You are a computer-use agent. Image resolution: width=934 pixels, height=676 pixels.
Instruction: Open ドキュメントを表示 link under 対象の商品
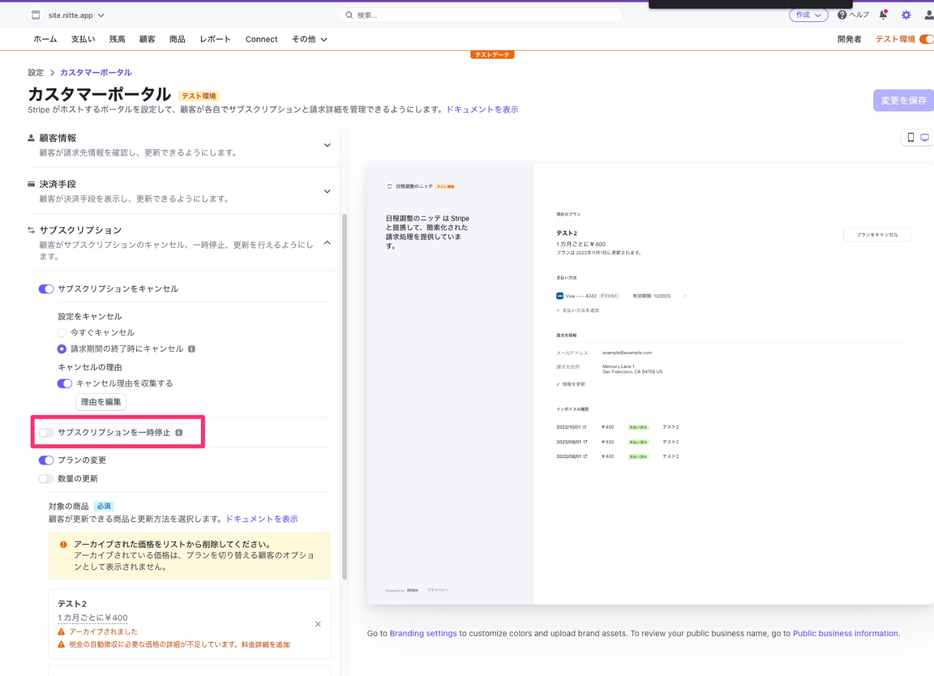(x=262, y=519)
